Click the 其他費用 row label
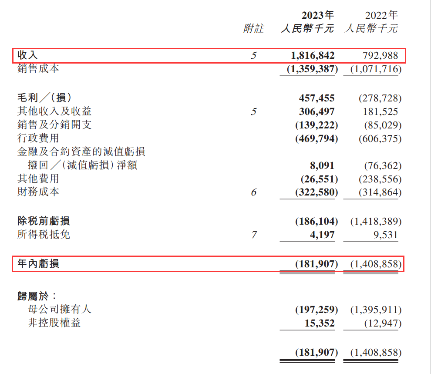This screenshot has height=374, width=431. [x=38, y=179]
